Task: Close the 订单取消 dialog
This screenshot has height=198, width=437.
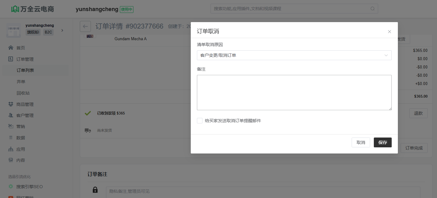Action: [x=389, y=32]
